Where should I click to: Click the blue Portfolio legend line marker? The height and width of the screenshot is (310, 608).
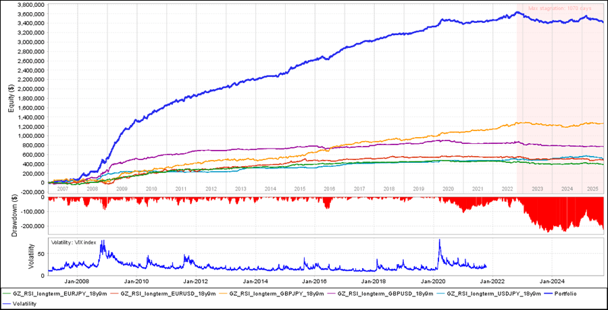coord(549,294)
